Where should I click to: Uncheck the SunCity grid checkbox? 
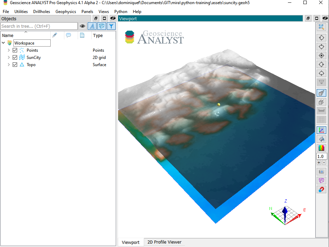(15, 57)
